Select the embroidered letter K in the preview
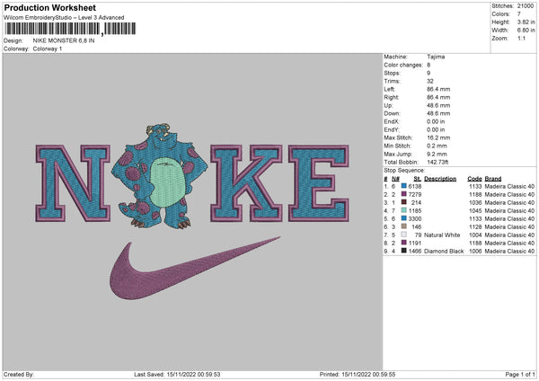 coord(246,183)
